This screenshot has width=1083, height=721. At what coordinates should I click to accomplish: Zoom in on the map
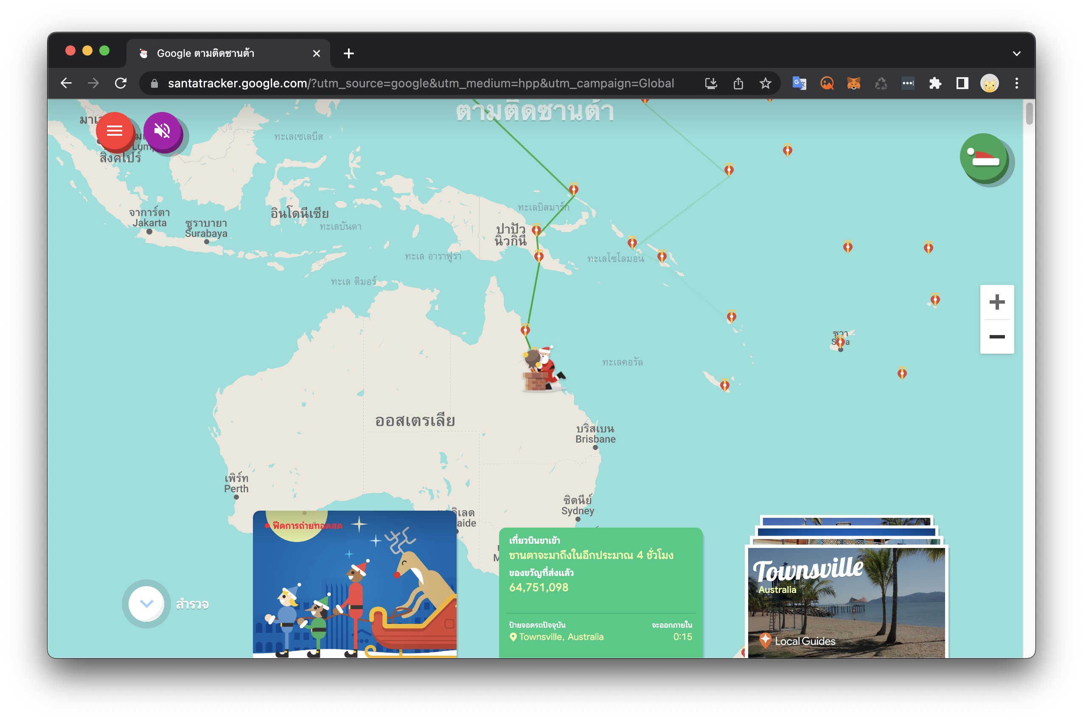click(996, 302)
